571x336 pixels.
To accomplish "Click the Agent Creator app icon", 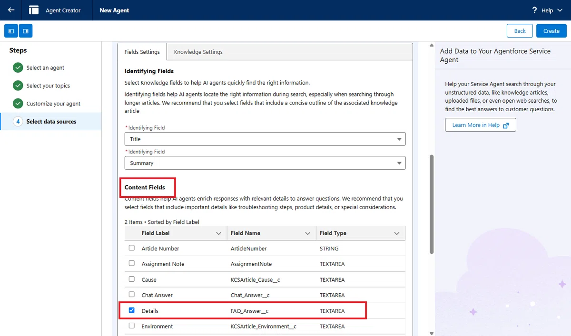I will 33,10.
